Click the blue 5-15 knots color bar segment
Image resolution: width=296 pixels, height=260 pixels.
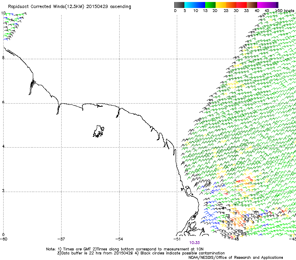(x=195, y=5)
